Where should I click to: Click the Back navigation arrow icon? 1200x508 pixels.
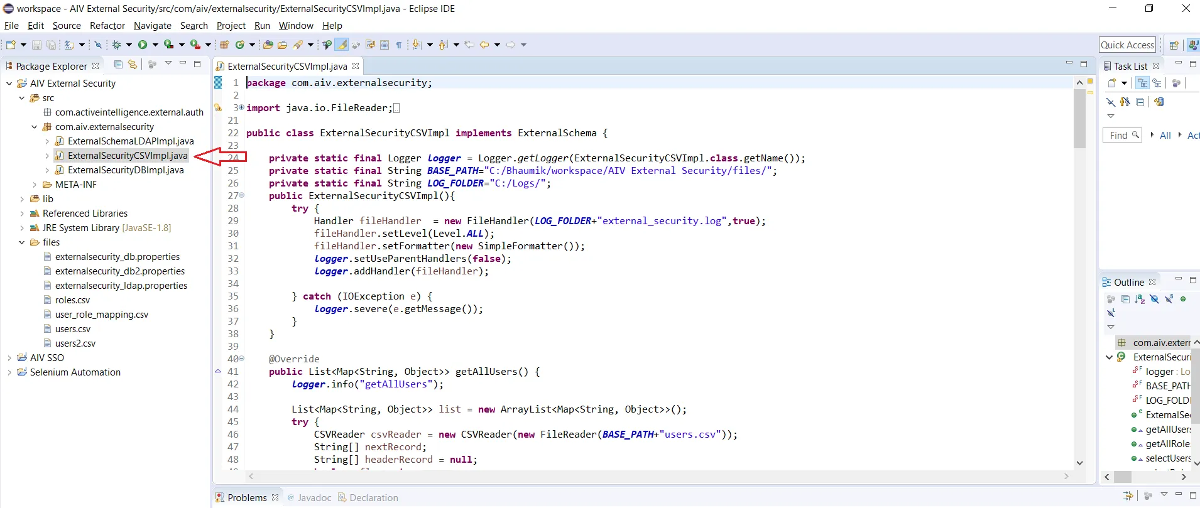coord(484,45)
